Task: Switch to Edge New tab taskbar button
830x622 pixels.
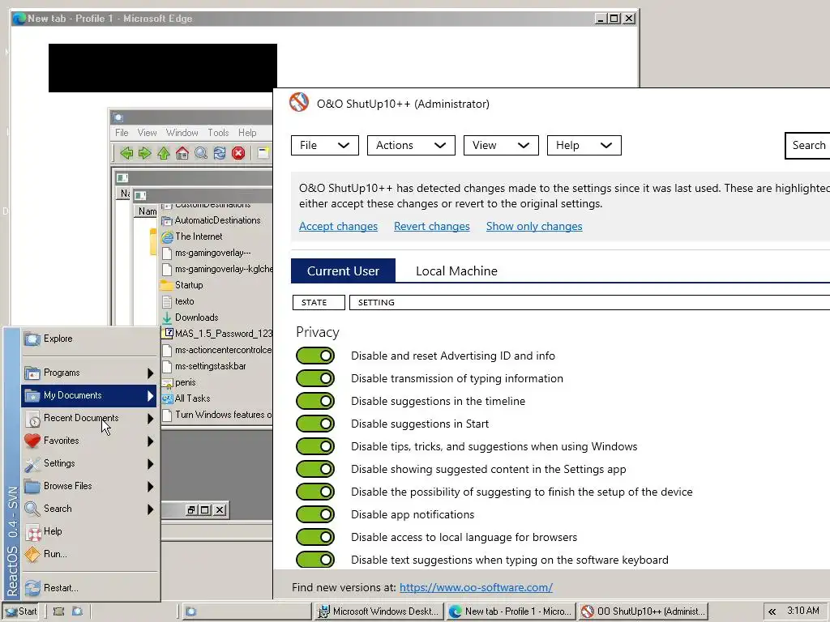Action: 511,611
